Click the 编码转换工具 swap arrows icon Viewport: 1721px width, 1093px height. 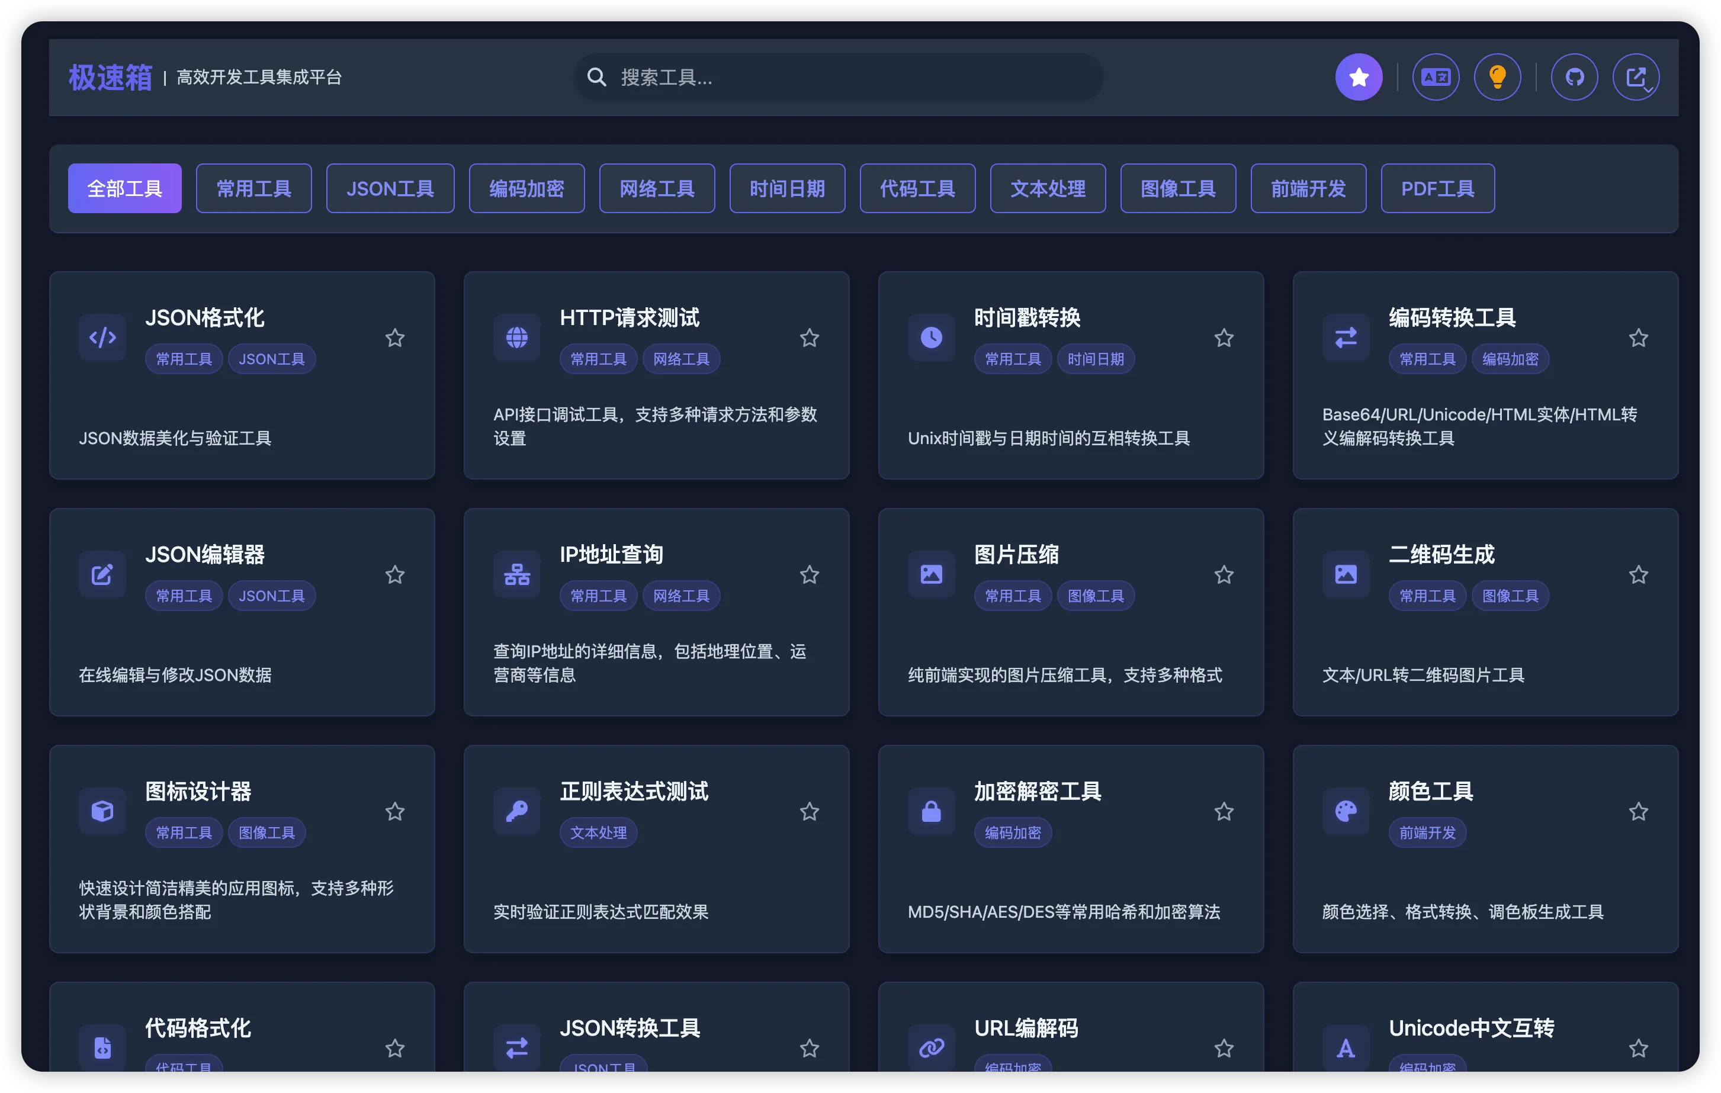pyautogui.click(x=1346, y=337)
